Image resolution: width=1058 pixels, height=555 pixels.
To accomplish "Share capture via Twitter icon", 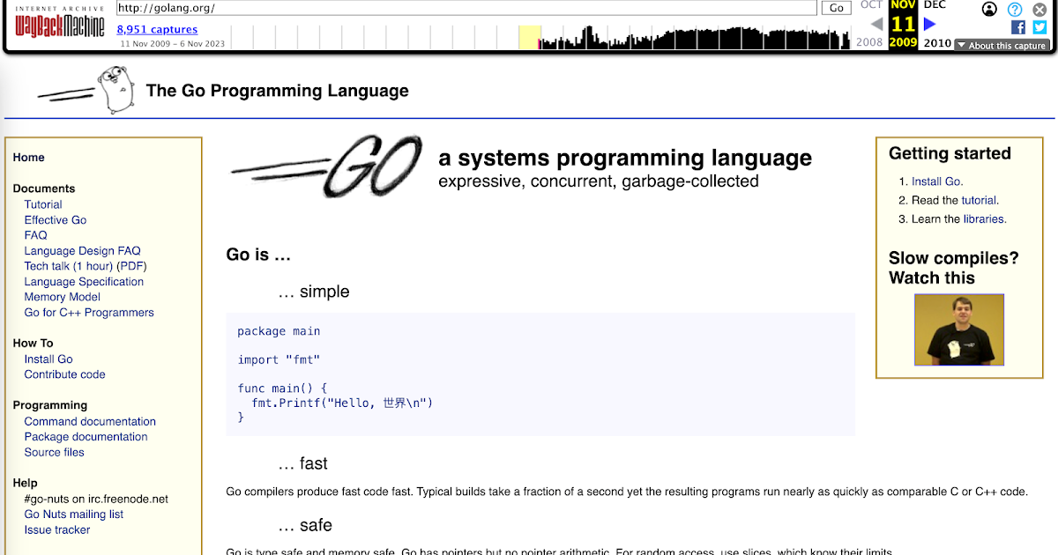I will [x=1039, y=27].
